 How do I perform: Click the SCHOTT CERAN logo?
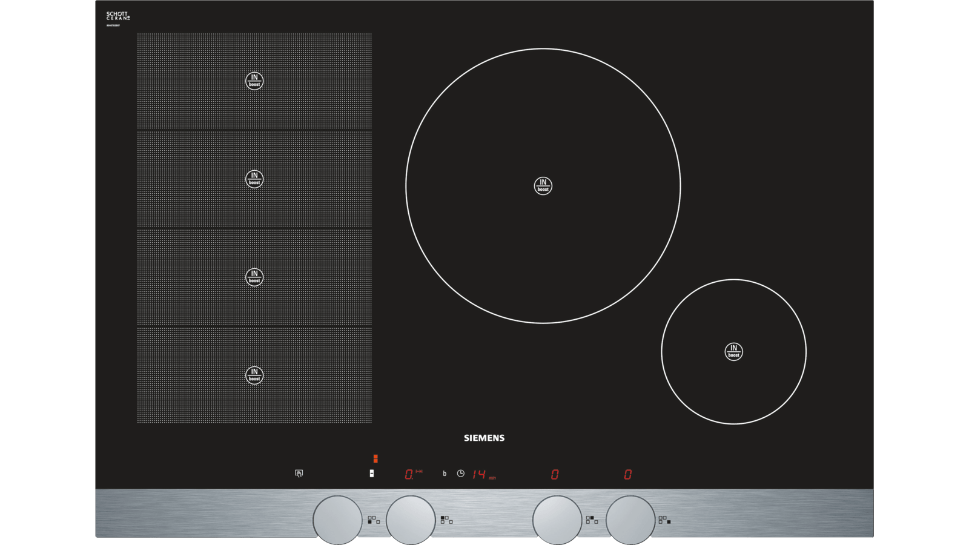[x=118, y=16]
